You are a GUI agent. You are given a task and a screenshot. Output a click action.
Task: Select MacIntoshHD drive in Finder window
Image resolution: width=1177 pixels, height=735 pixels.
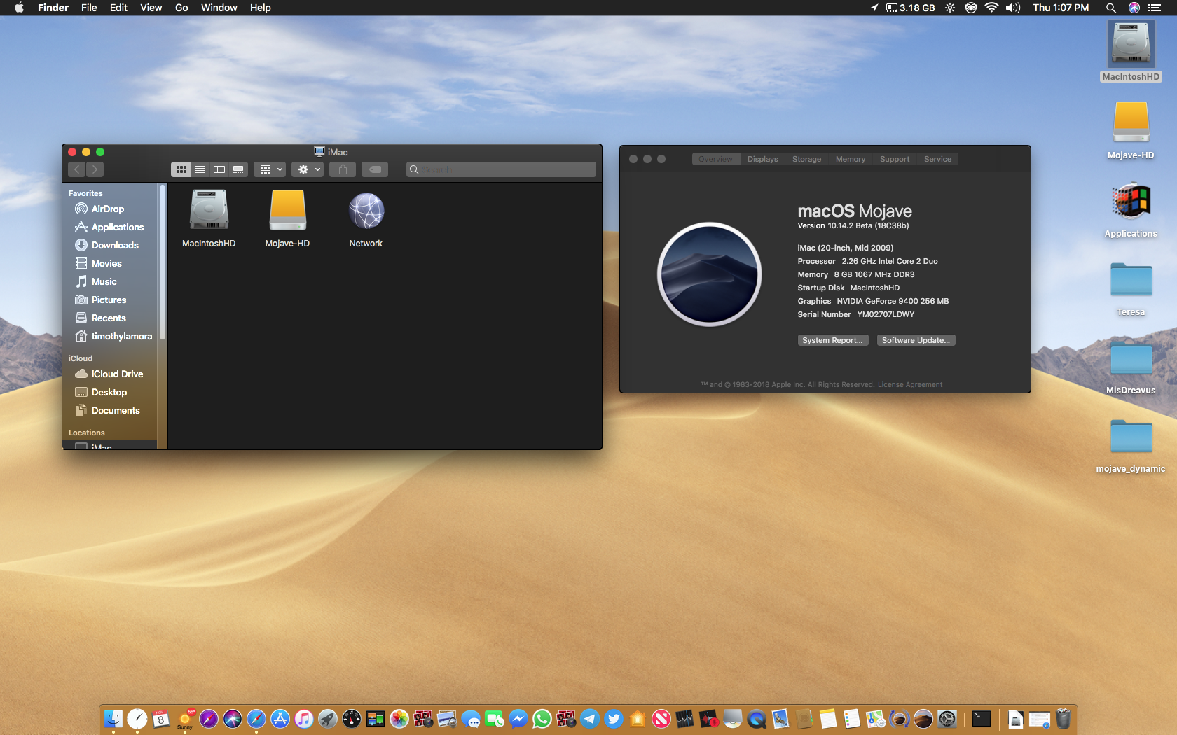[x=209, y=218]
